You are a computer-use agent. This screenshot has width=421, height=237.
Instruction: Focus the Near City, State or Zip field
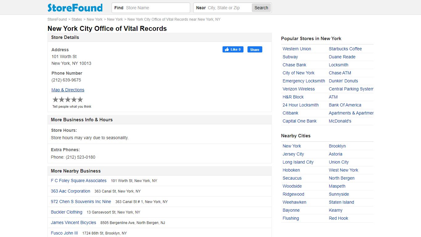(228, 8)
